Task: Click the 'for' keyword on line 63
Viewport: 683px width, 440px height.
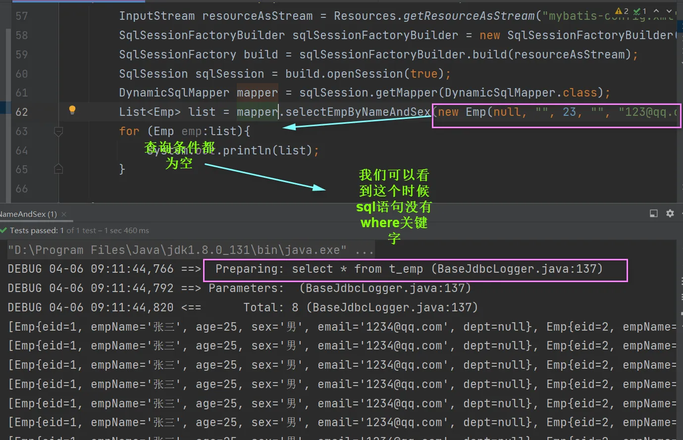Action: (x=129, y=131)
